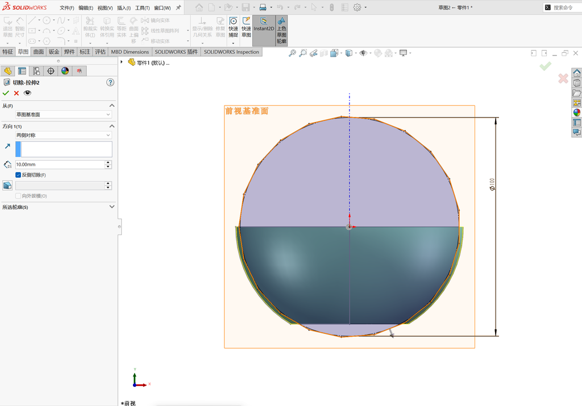Image resolution: width=582 pixels, height=406 pixels.
Task: Click the Quick Snaps (快速捕捉) tool
Action: click(x=233, y=27)
